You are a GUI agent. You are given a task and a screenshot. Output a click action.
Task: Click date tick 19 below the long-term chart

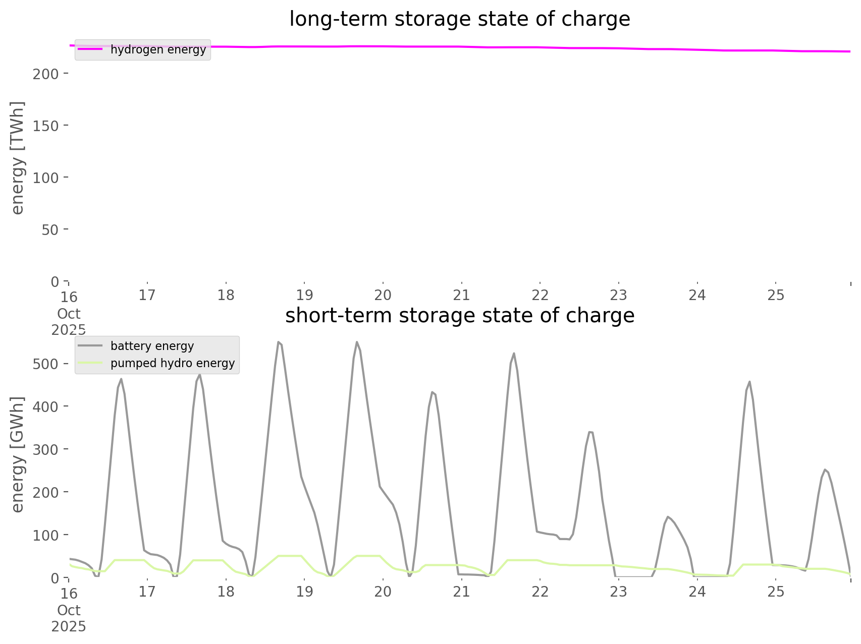pos(304,295)
